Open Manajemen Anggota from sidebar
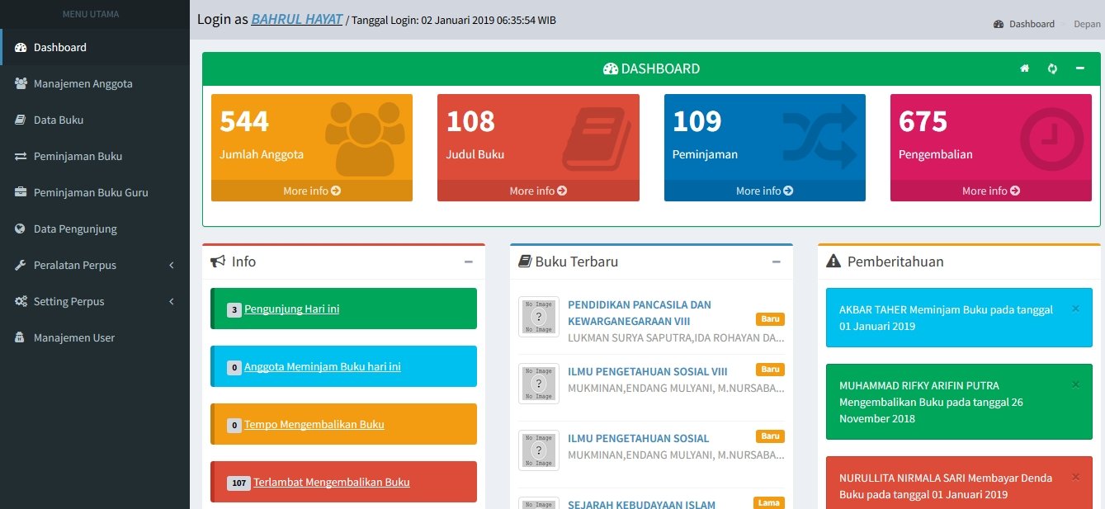This screenshot has width=1105, height=509. click(83, 83)
